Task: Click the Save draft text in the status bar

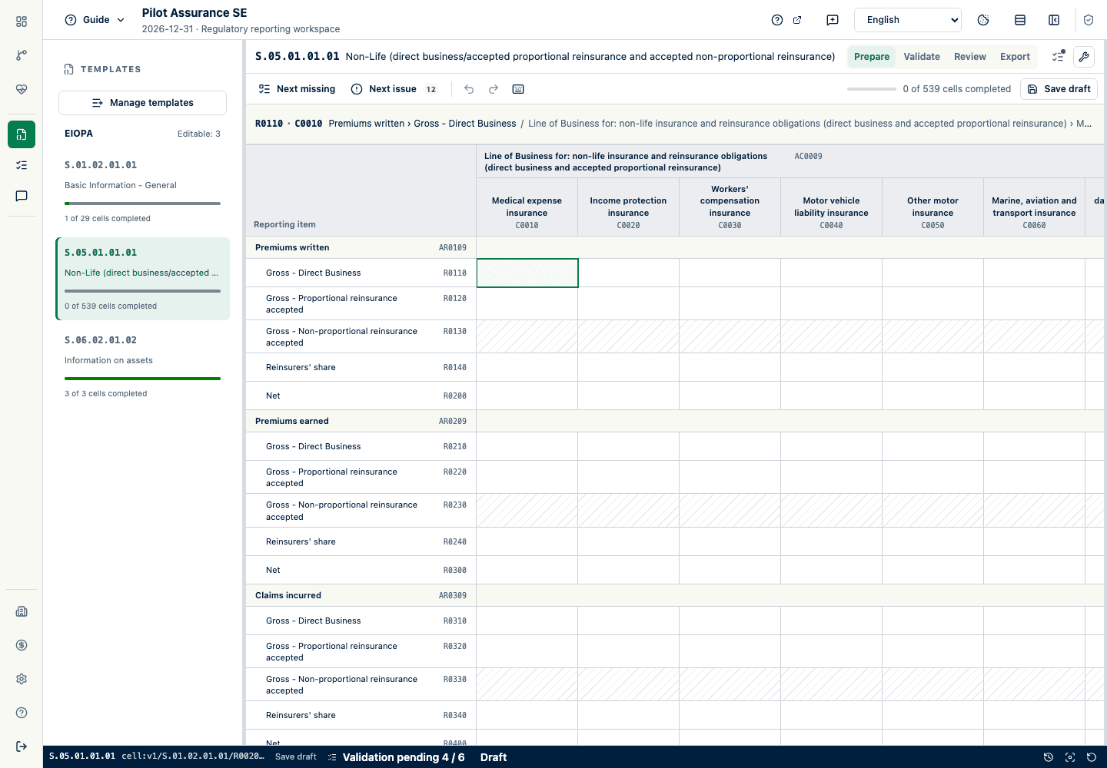Action: click(296, 757)
